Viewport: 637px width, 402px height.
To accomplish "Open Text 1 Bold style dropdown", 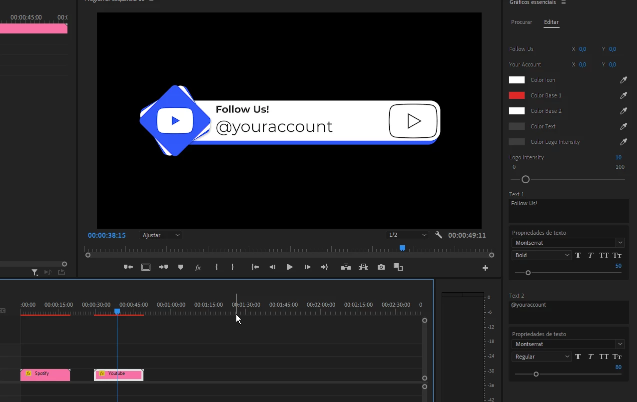I will (542, 255).
